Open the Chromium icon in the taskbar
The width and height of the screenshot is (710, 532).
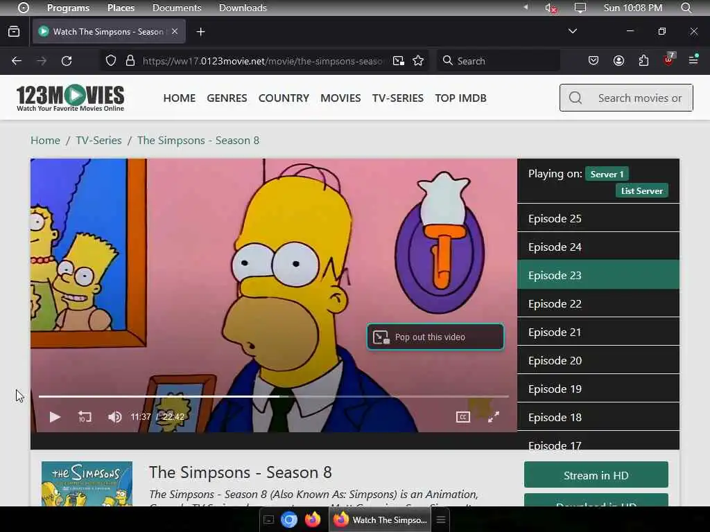click(x=289, y=520)
